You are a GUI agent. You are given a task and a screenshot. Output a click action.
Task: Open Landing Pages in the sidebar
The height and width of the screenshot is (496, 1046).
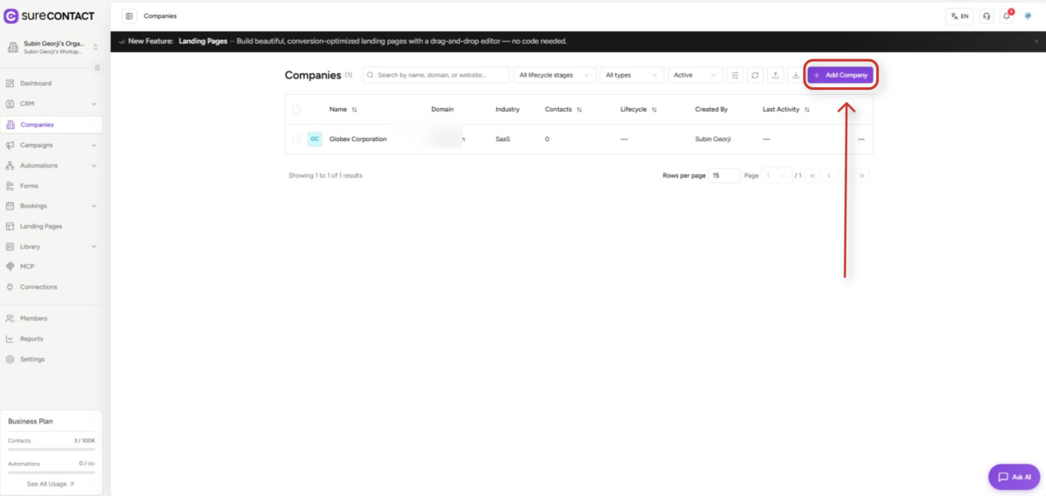coord(52,226)
